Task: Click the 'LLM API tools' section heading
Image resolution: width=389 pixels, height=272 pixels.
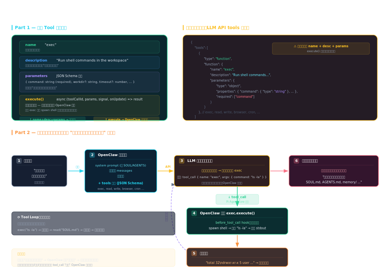Action: [218, 28]
